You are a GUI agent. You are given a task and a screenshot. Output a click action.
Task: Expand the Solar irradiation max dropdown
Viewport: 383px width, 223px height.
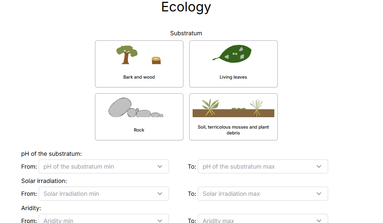(258, 194)
